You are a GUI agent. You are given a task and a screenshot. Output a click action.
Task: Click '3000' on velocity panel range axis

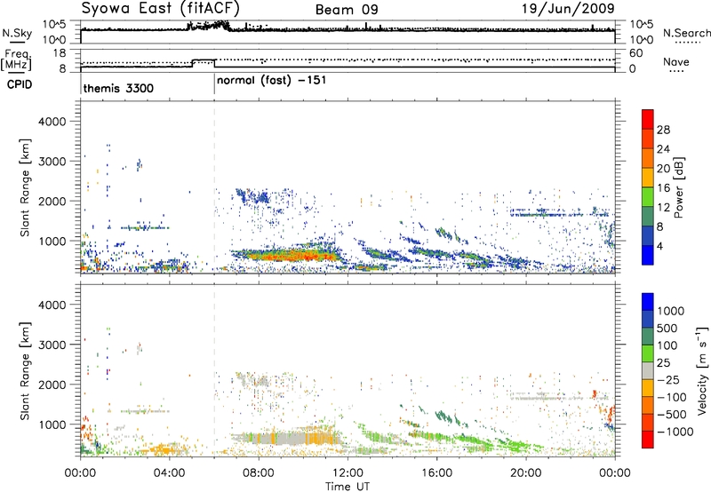point(52,345)
